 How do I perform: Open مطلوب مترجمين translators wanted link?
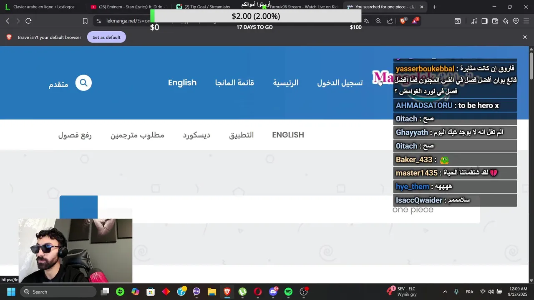[x=137, y=135]
